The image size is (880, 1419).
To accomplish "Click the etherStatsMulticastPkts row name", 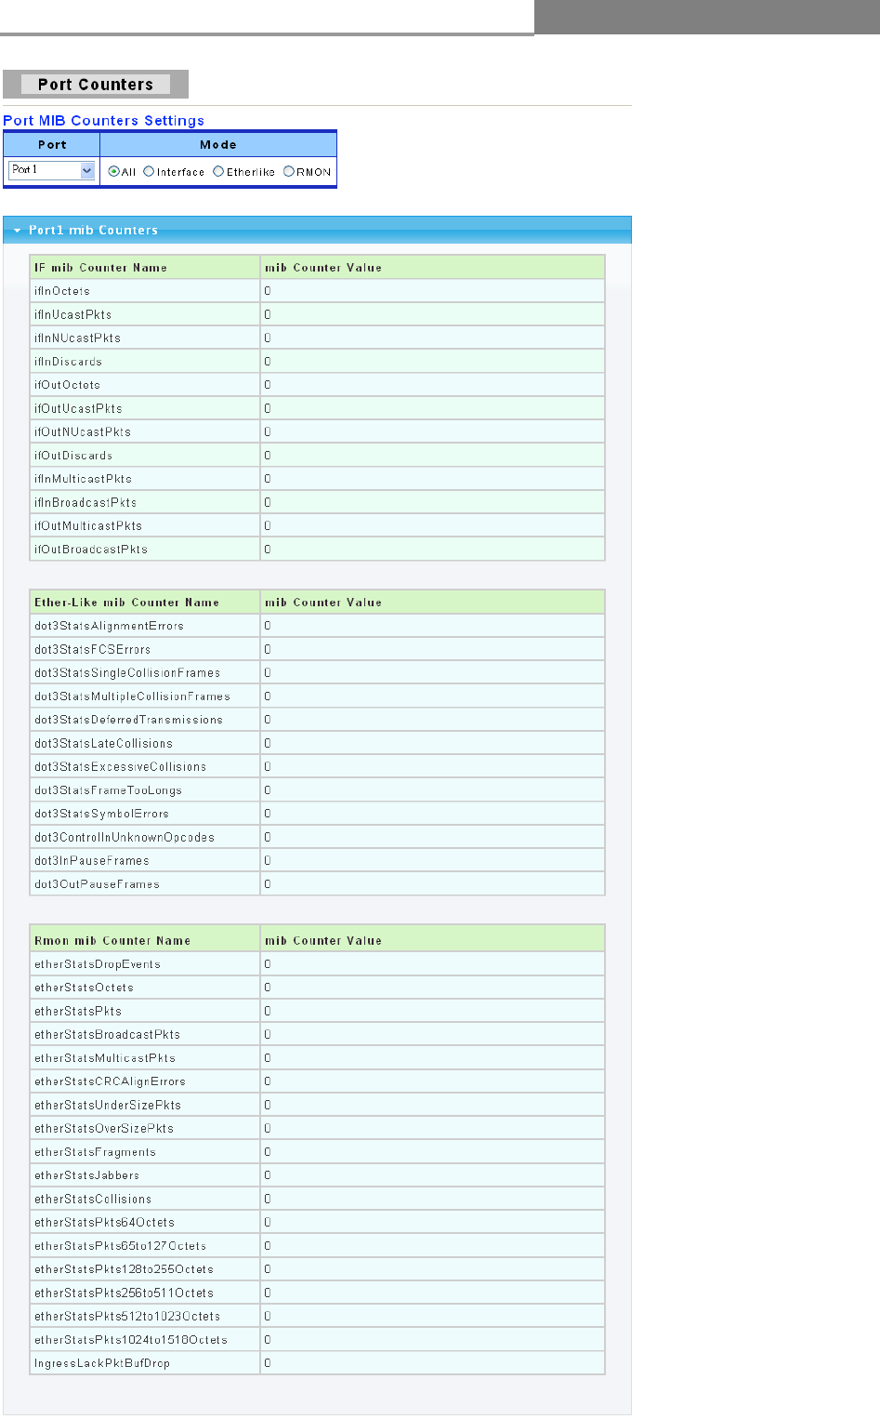I will [105, 1058].
